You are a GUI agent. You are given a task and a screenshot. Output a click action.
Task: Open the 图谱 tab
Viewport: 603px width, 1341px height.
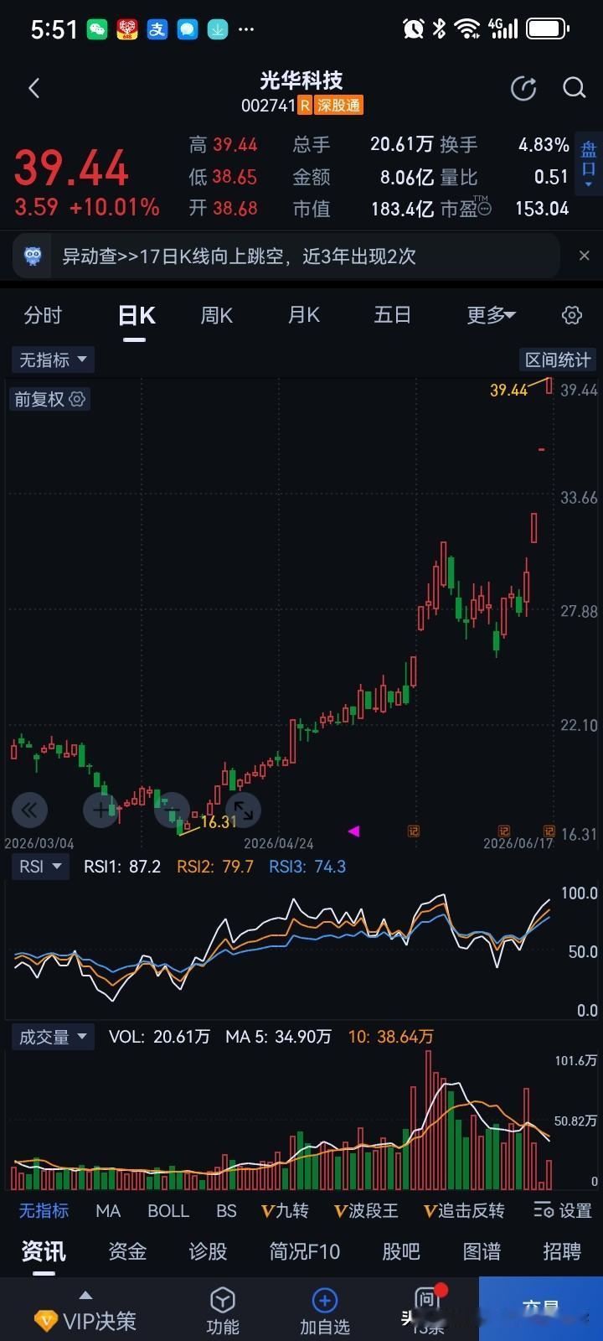(482, 1251)
